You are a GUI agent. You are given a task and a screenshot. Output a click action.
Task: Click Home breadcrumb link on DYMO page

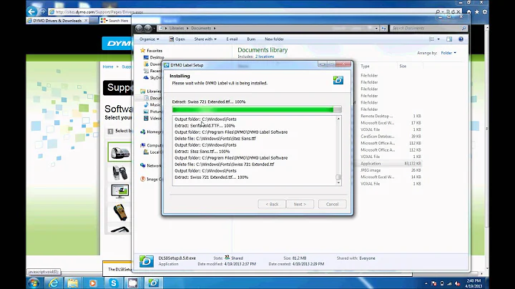(x=108, y=67)
